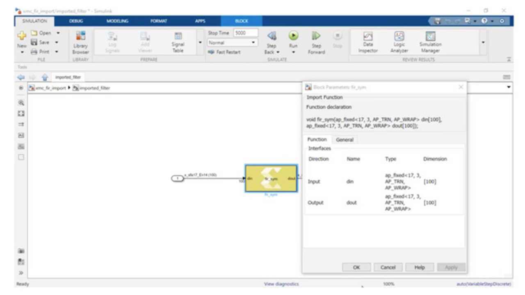Expand the Open file dropdown arrow
Image resolution: width=525 pixels, height=295 pixels.
[58, 33]
